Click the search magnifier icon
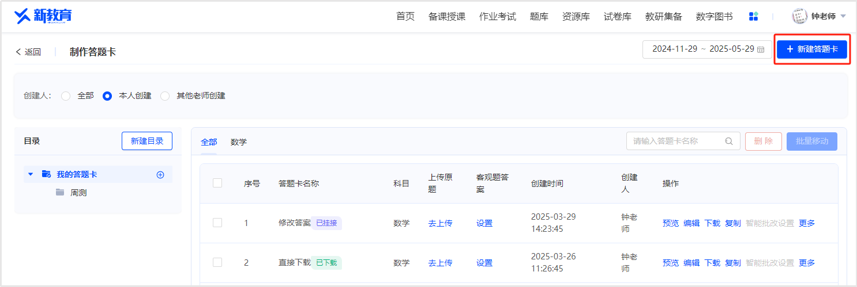Image resolution: width=857 pixels, height=287 pixels. point(729,141)
